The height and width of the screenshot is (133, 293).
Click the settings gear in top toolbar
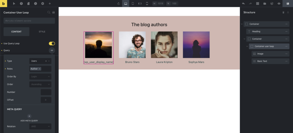(x=43, y=3)
